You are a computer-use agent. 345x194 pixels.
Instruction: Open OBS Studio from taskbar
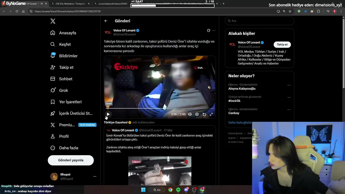(194, 190)
